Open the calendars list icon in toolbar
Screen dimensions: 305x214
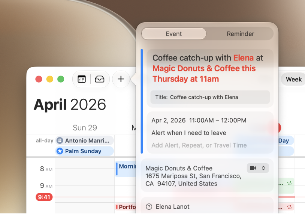[x=82, y=79]
